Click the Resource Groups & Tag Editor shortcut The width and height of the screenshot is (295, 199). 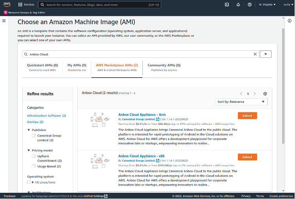coord(25,12)
